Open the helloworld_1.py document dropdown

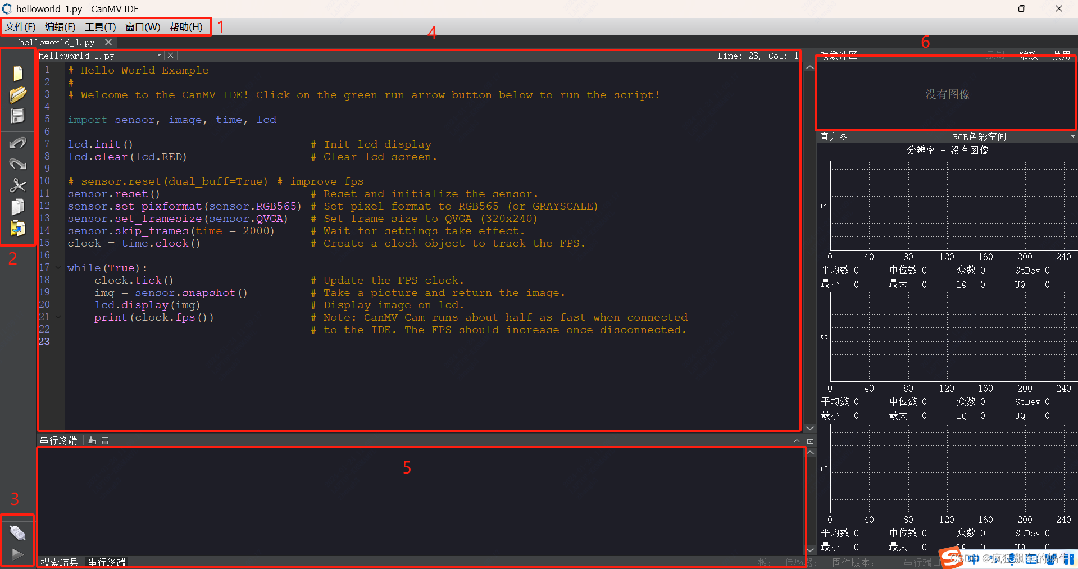coord(159,56)
